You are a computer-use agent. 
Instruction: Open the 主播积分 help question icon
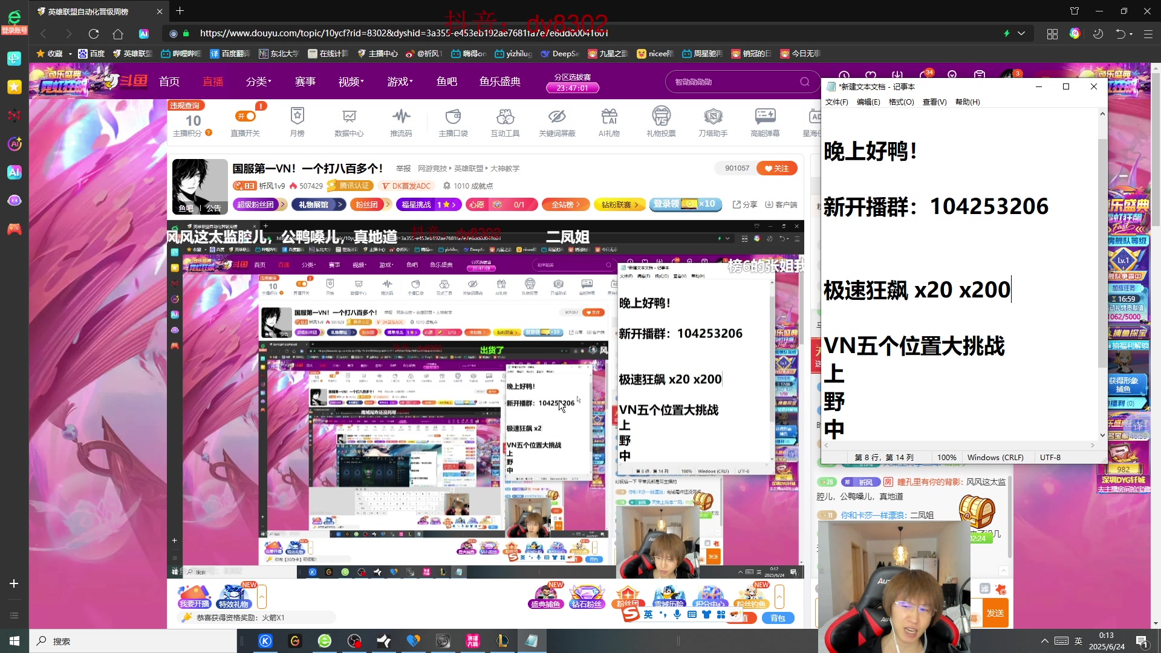point(209,132)
